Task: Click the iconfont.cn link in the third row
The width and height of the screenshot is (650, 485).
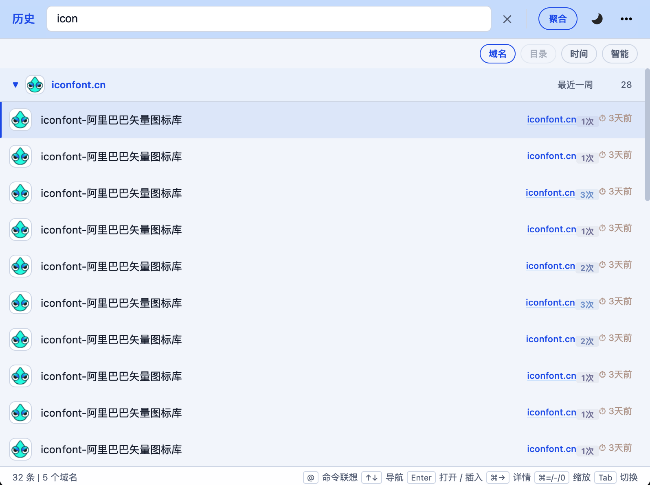Action: click(x=550, y=192)
